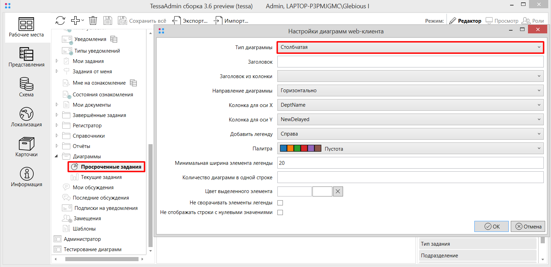Click the refresh icon in toolbar

tap(60, 21)
